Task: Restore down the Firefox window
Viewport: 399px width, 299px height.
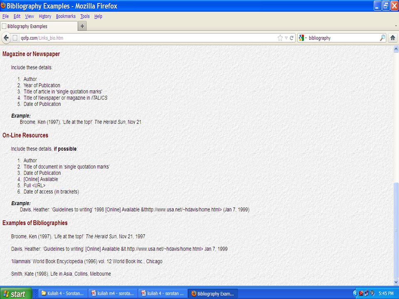Action: coord(386,5)
